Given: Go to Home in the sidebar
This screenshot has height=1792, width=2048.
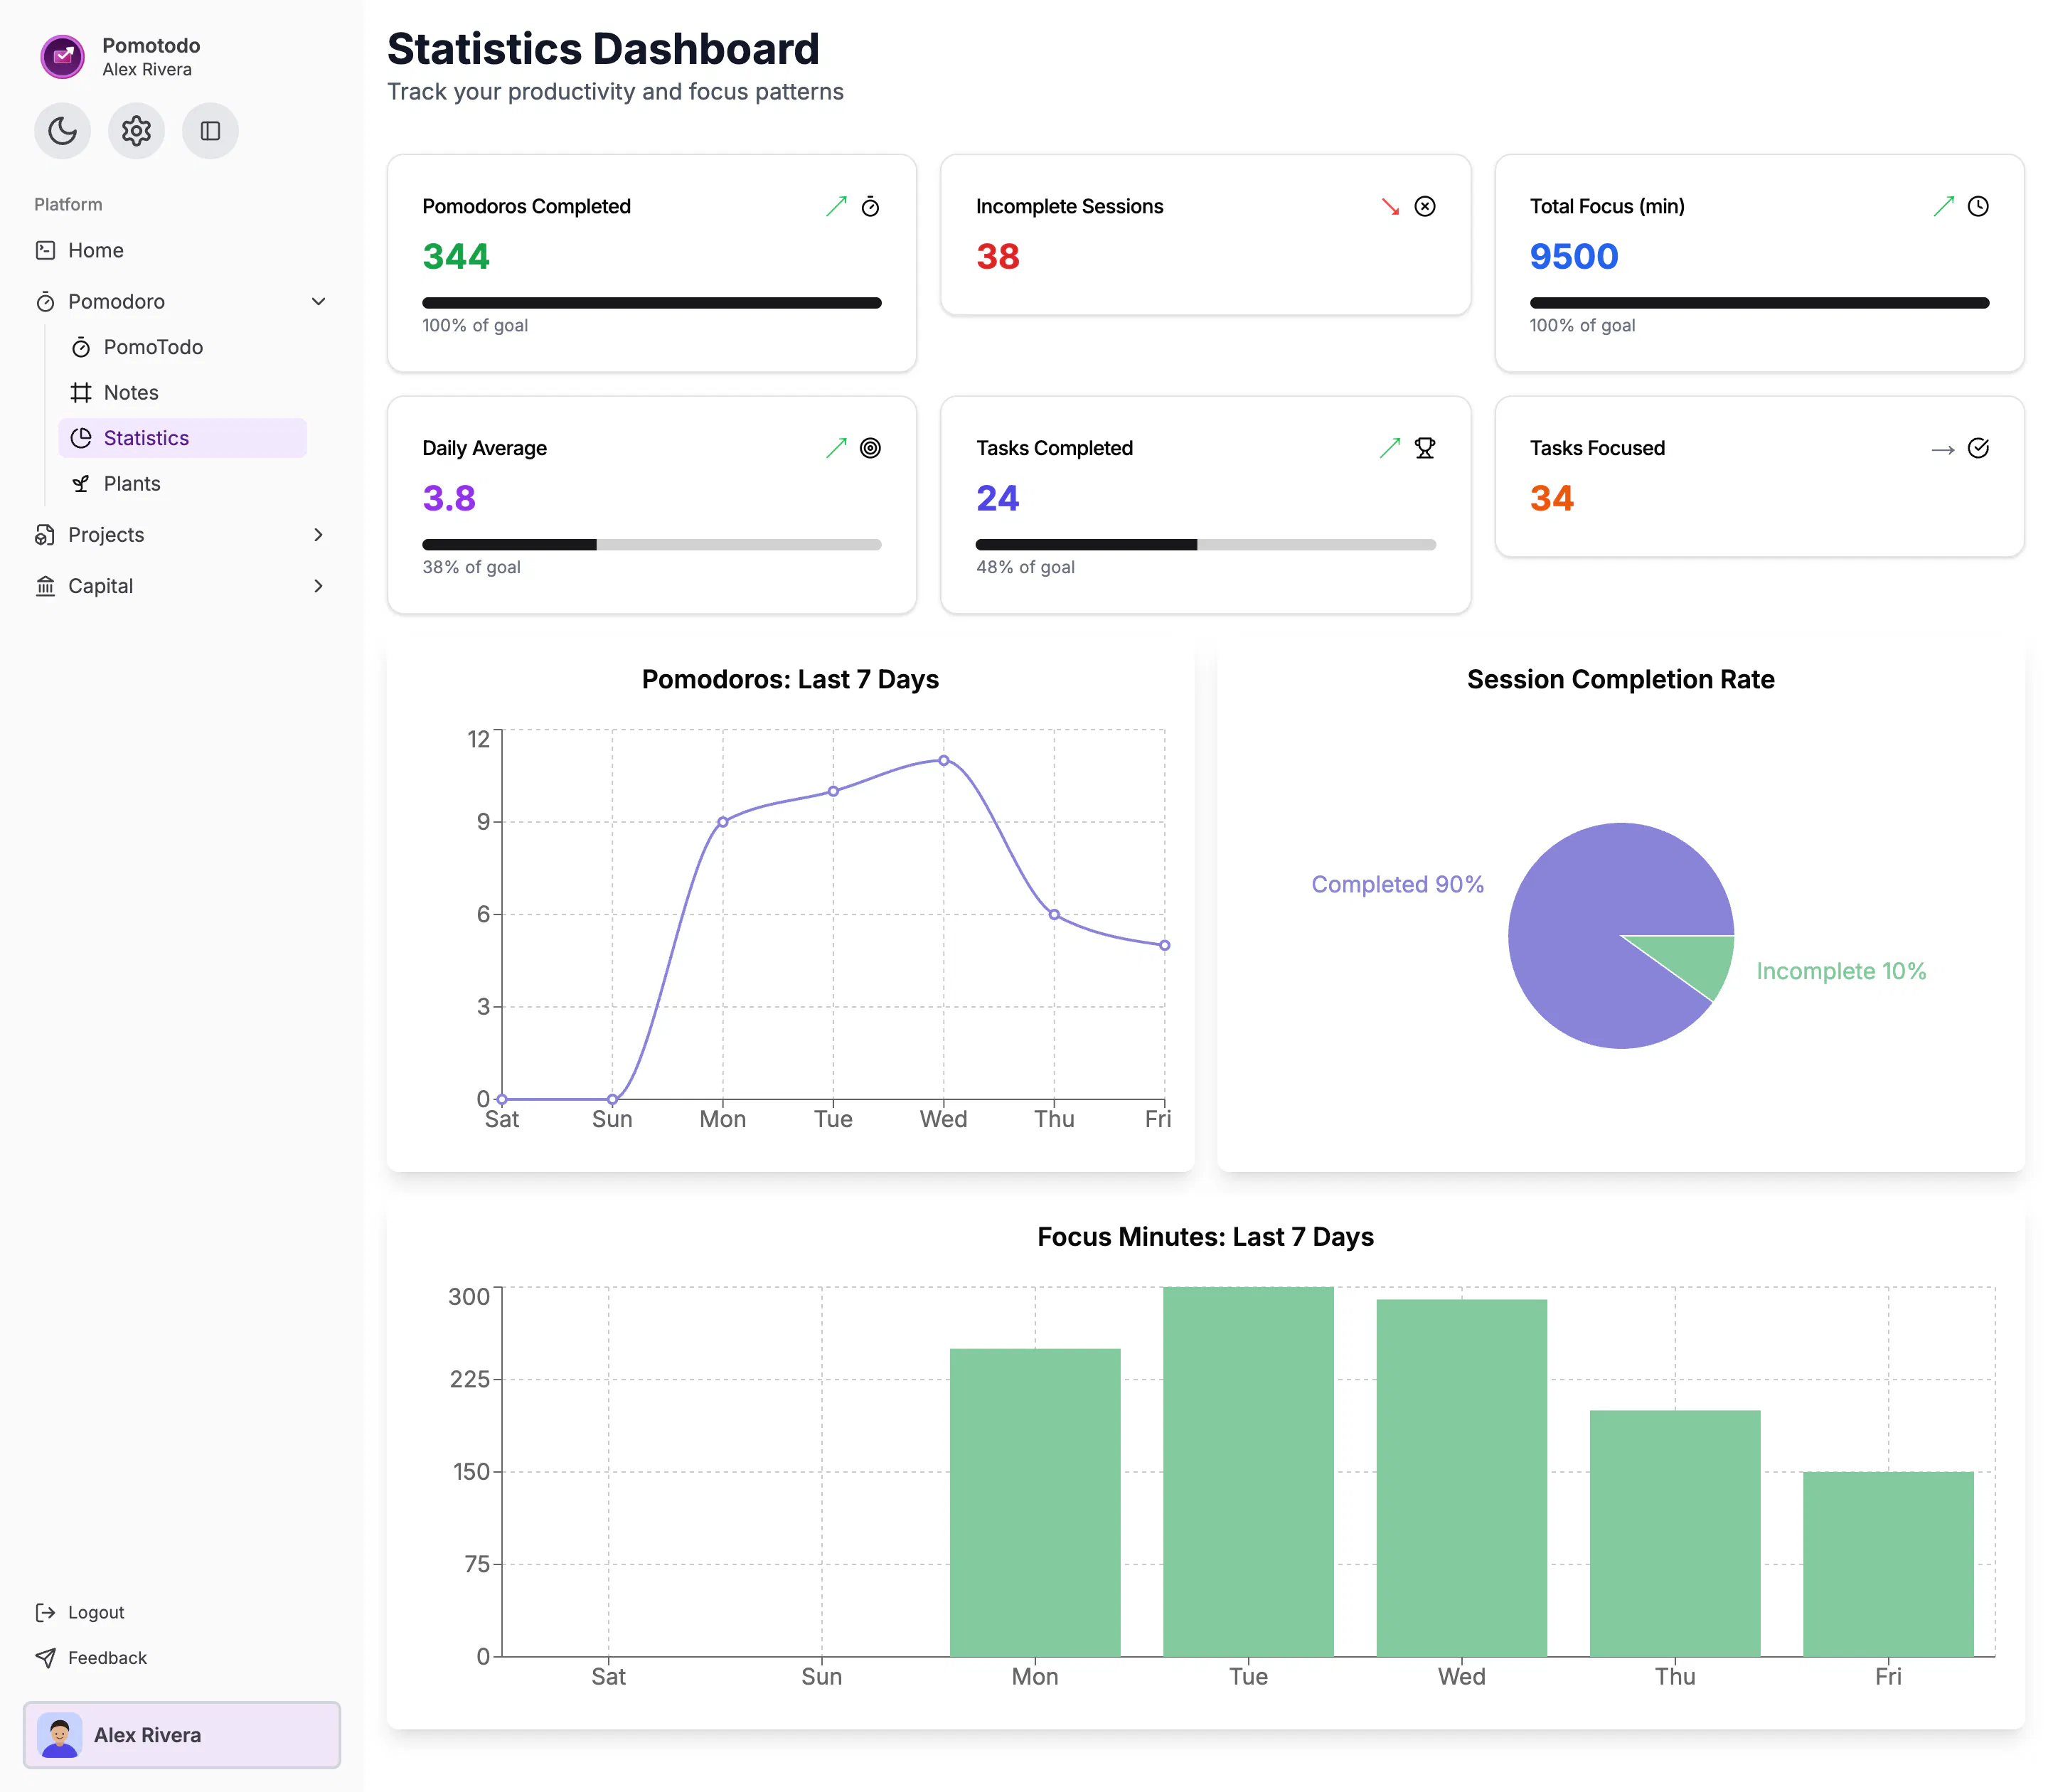Looking at the screenshot, I should click(x=182, y=250).
